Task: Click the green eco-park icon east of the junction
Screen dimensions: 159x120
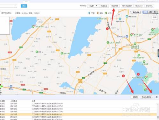Action: pyautogui.click(x=135, y=44)
